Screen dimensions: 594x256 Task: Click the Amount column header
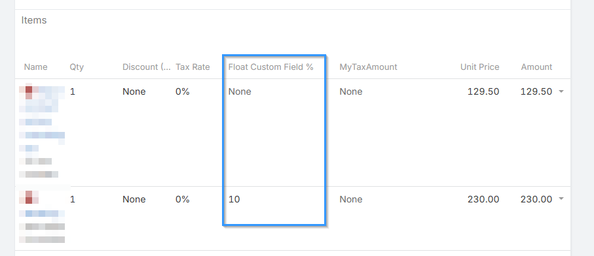(x=536, y=67)
